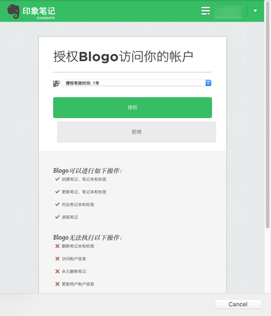Click the text 更新用户帐户信息
Image resolution: width=271 pixels, height=316 pixels.
coord(78,284)
